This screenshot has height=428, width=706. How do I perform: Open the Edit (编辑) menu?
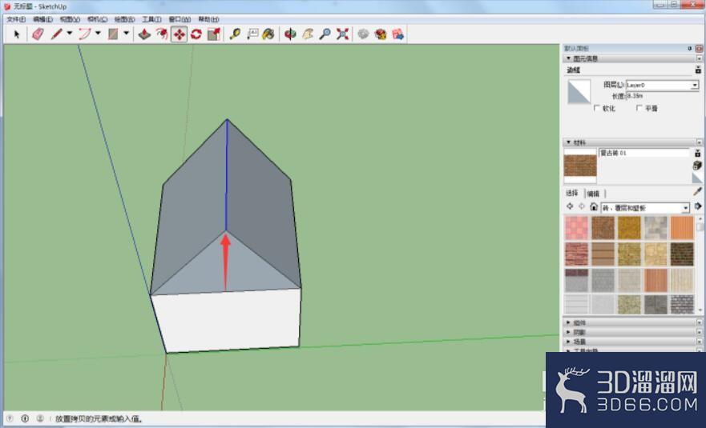click(42, 19)
